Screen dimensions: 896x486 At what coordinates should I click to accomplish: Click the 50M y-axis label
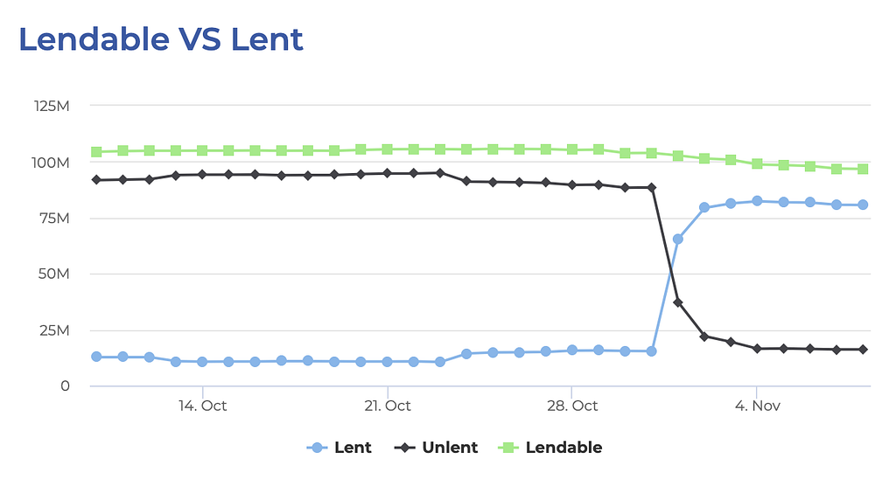[x=53, y=274]
